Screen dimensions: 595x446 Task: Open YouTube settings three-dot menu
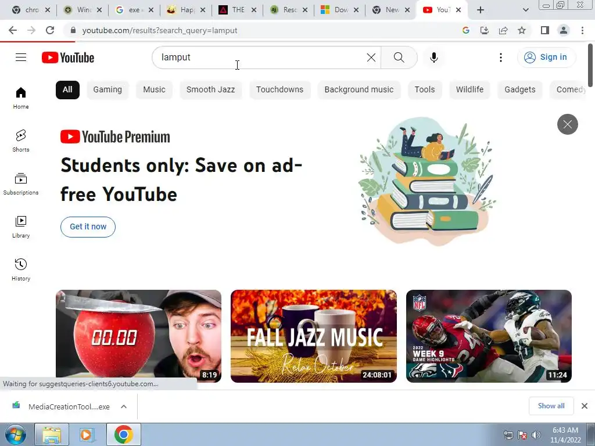click(500, 57)
